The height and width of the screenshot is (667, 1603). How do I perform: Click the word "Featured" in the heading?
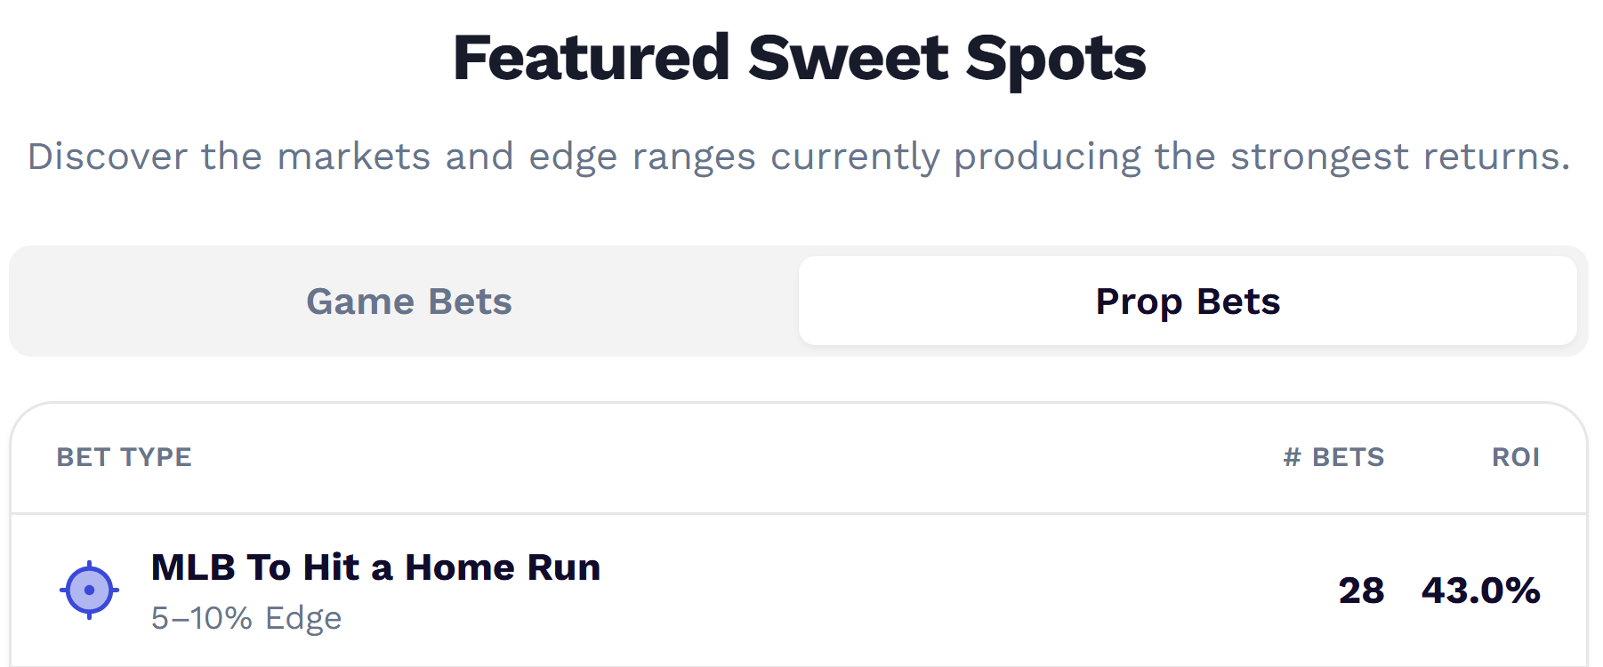point(592,57)
